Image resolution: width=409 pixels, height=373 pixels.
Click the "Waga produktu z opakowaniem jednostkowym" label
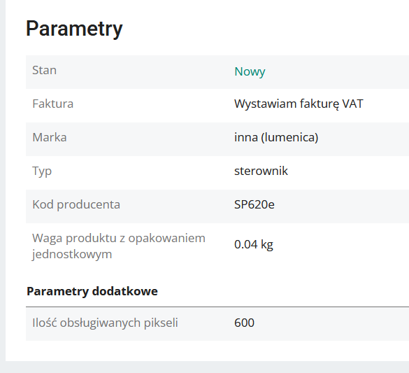(119, 246)
